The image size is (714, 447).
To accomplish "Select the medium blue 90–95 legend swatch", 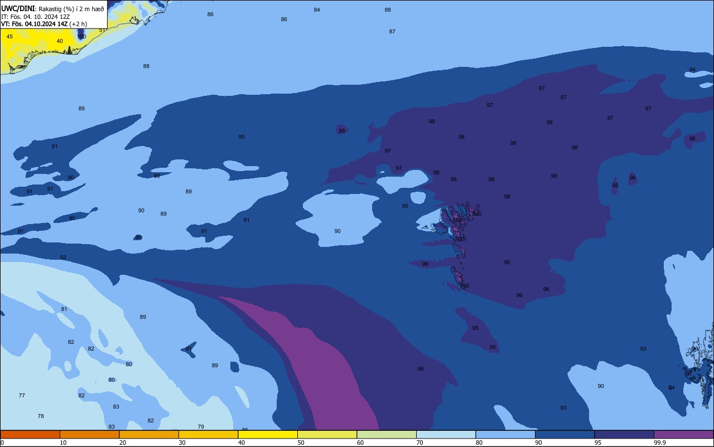I will point(565,434).
